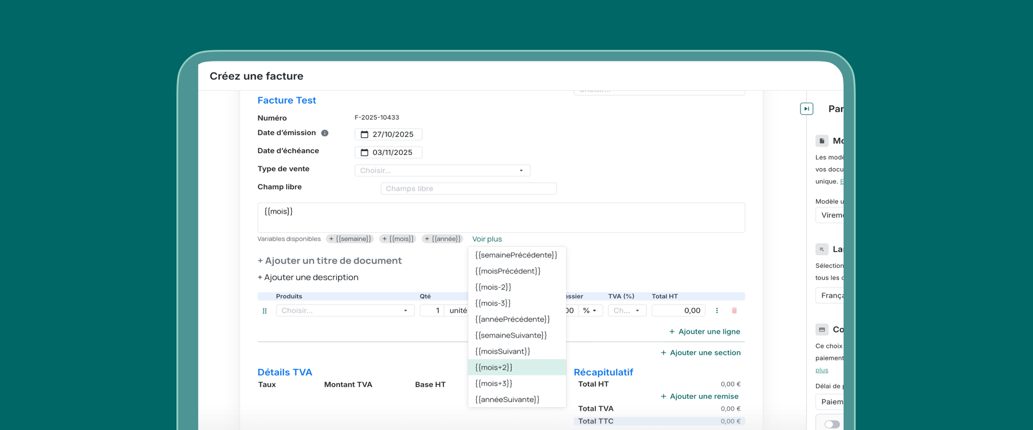The height and width of the screenshot is (430, 1033).
Task: Choose {{annéePrécédente}} in variables menu
Action: pyautogui.click(x=512, y=320)
